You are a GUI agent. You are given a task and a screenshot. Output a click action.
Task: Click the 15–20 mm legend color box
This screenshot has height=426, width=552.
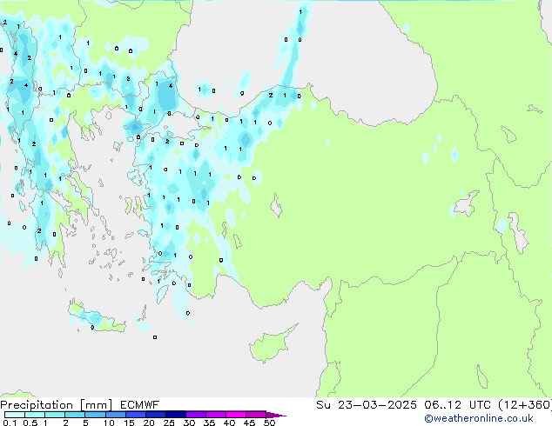(x=135, y=415)
